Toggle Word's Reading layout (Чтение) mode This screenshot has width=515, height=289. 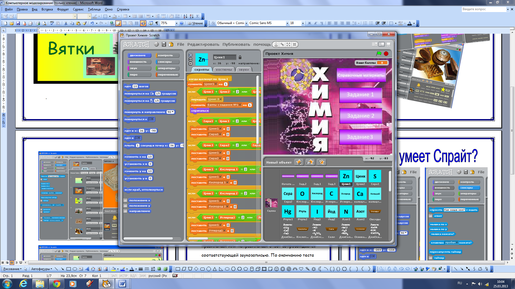tap(195, 23)
